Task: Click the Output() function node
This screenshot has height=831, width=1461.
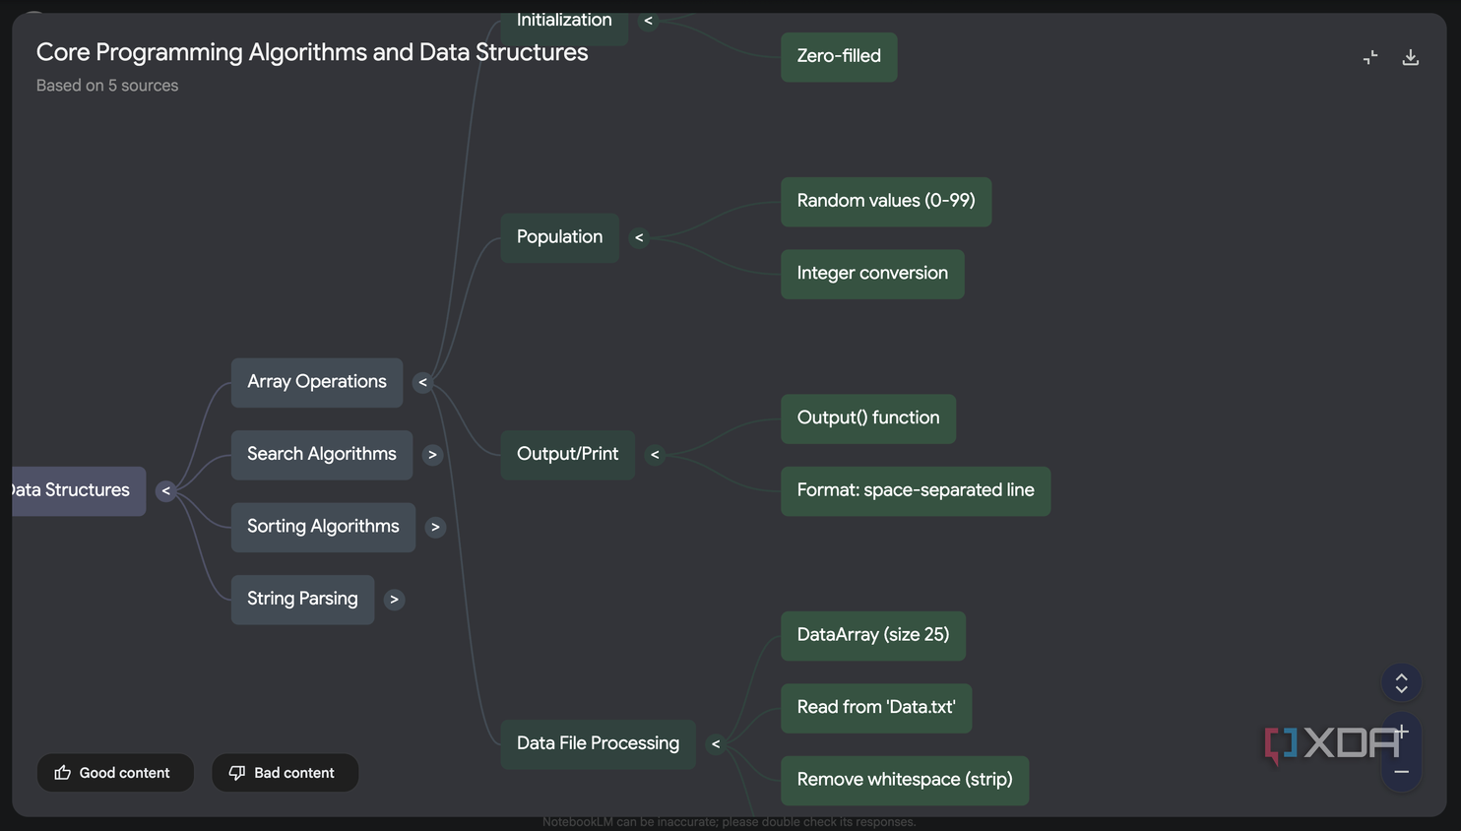Action: coord(868,418)
